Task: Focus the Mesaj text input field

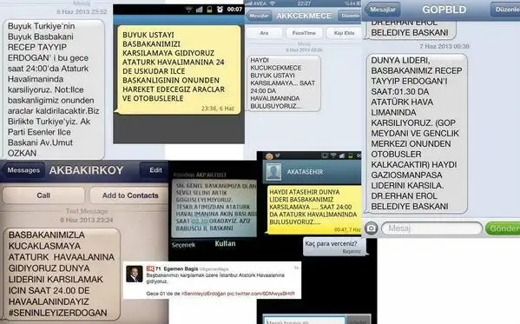Action: pyautogui.click(x=431, y=228)
